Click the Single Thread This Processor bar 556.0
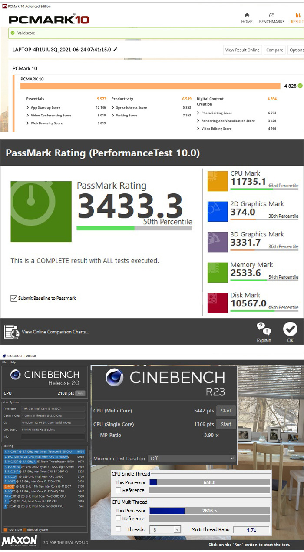Screen dimensions: 304x552 click(209, 482)
